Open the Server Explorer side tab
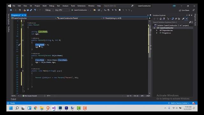This screenshot has width=204, height=115. point(9,19)
